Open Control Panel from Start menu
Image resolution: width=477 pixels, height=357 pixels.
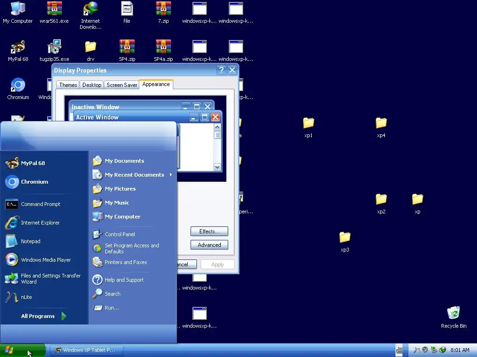133,234
